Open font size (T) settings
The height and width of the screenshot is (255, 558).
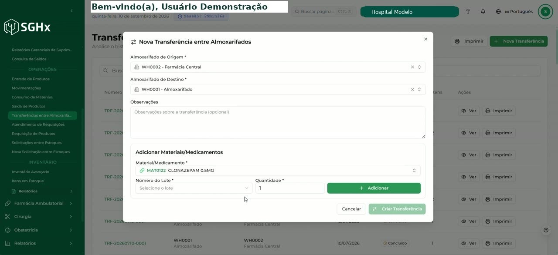click(x=468, y=12)
